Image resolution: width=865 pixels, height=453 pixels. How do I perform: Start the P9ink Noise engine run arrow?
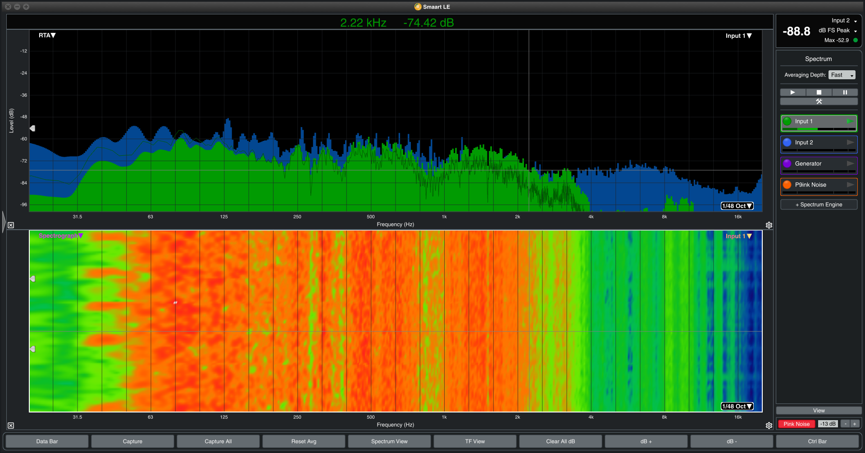pos(850,185)
